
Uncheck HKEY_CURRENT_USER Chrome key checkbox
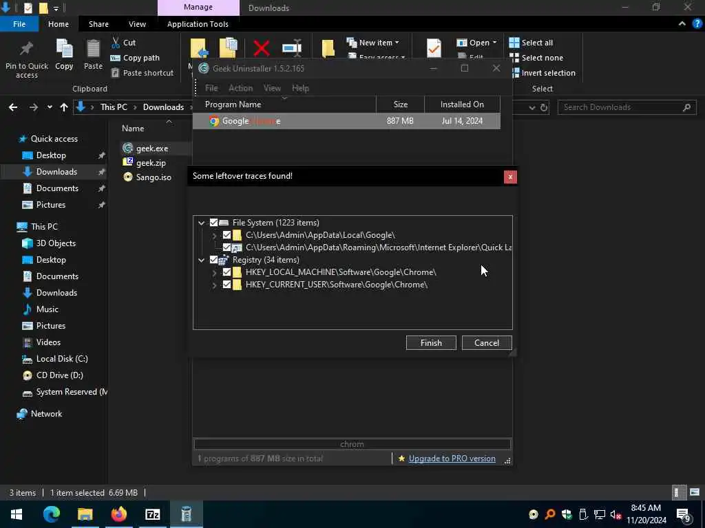click(227, 285)
